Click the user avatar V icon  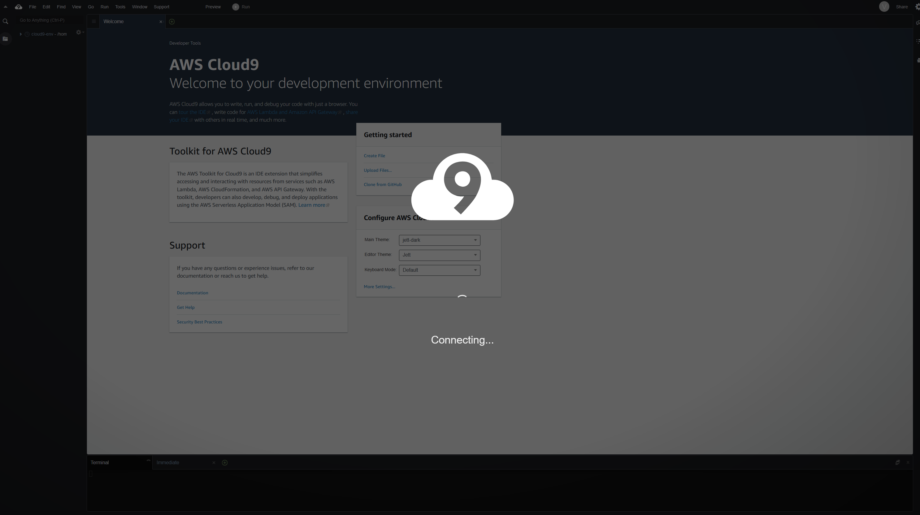(x=884, y=7)
